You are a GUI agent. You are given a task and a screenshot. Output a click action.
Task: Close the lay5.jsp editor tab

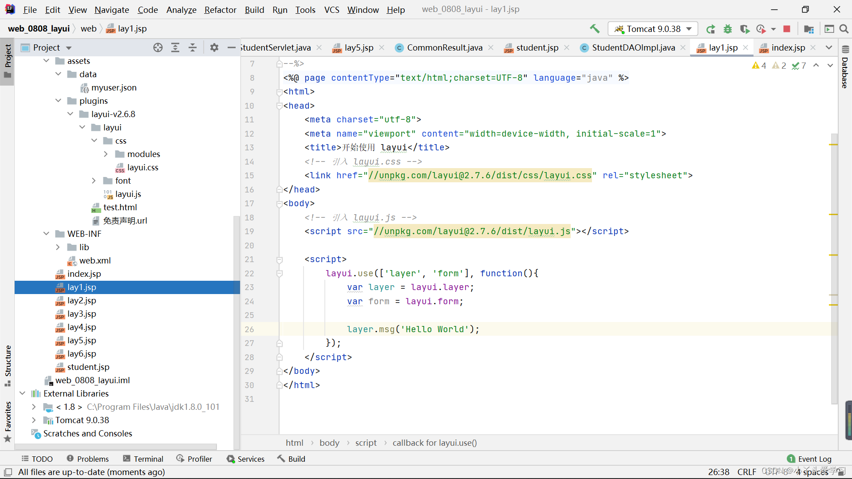tap(382, 47)
